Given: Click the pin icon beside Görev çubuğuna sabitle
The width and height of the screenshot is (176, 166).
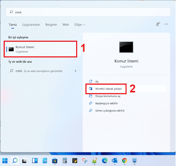Looking at the screenshot, I should 90,110.
